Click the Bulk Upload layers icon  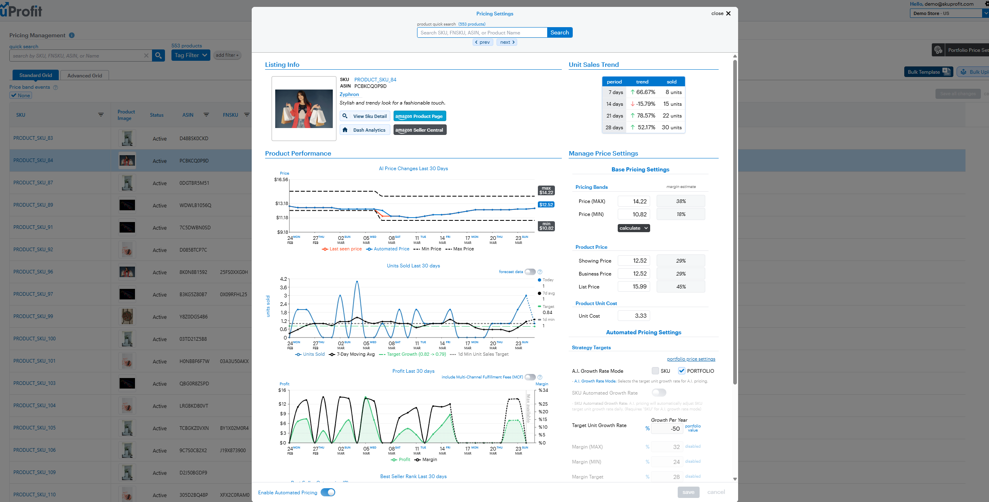[x=963, y=72]
